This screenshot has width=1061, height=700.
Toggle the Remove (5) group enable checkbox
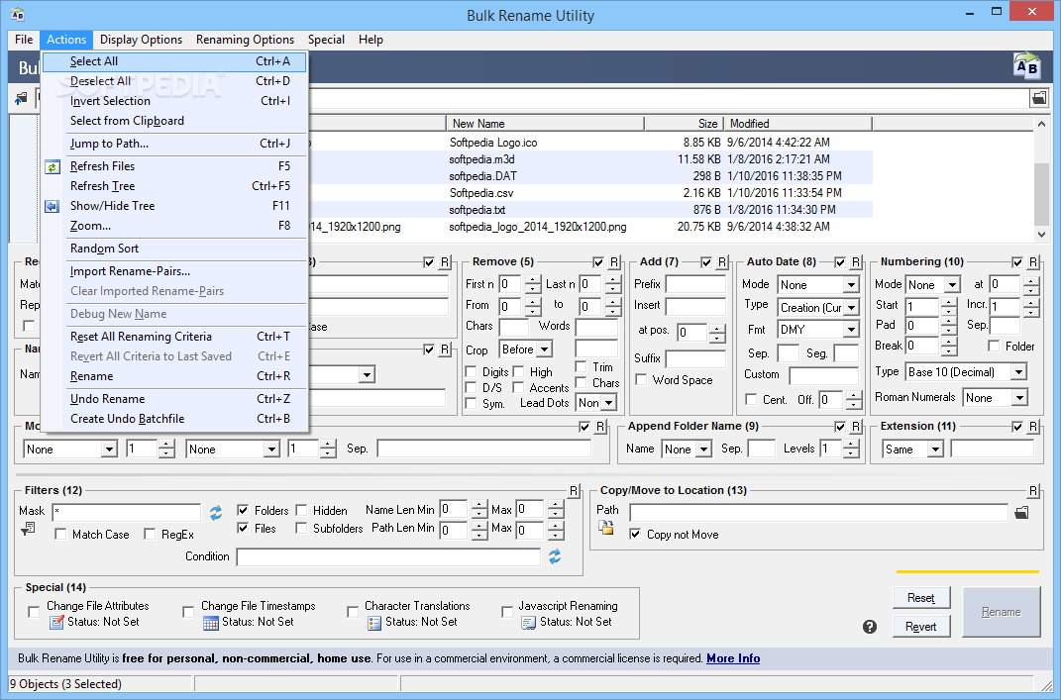pyautogui.click(x=598, y=262)
